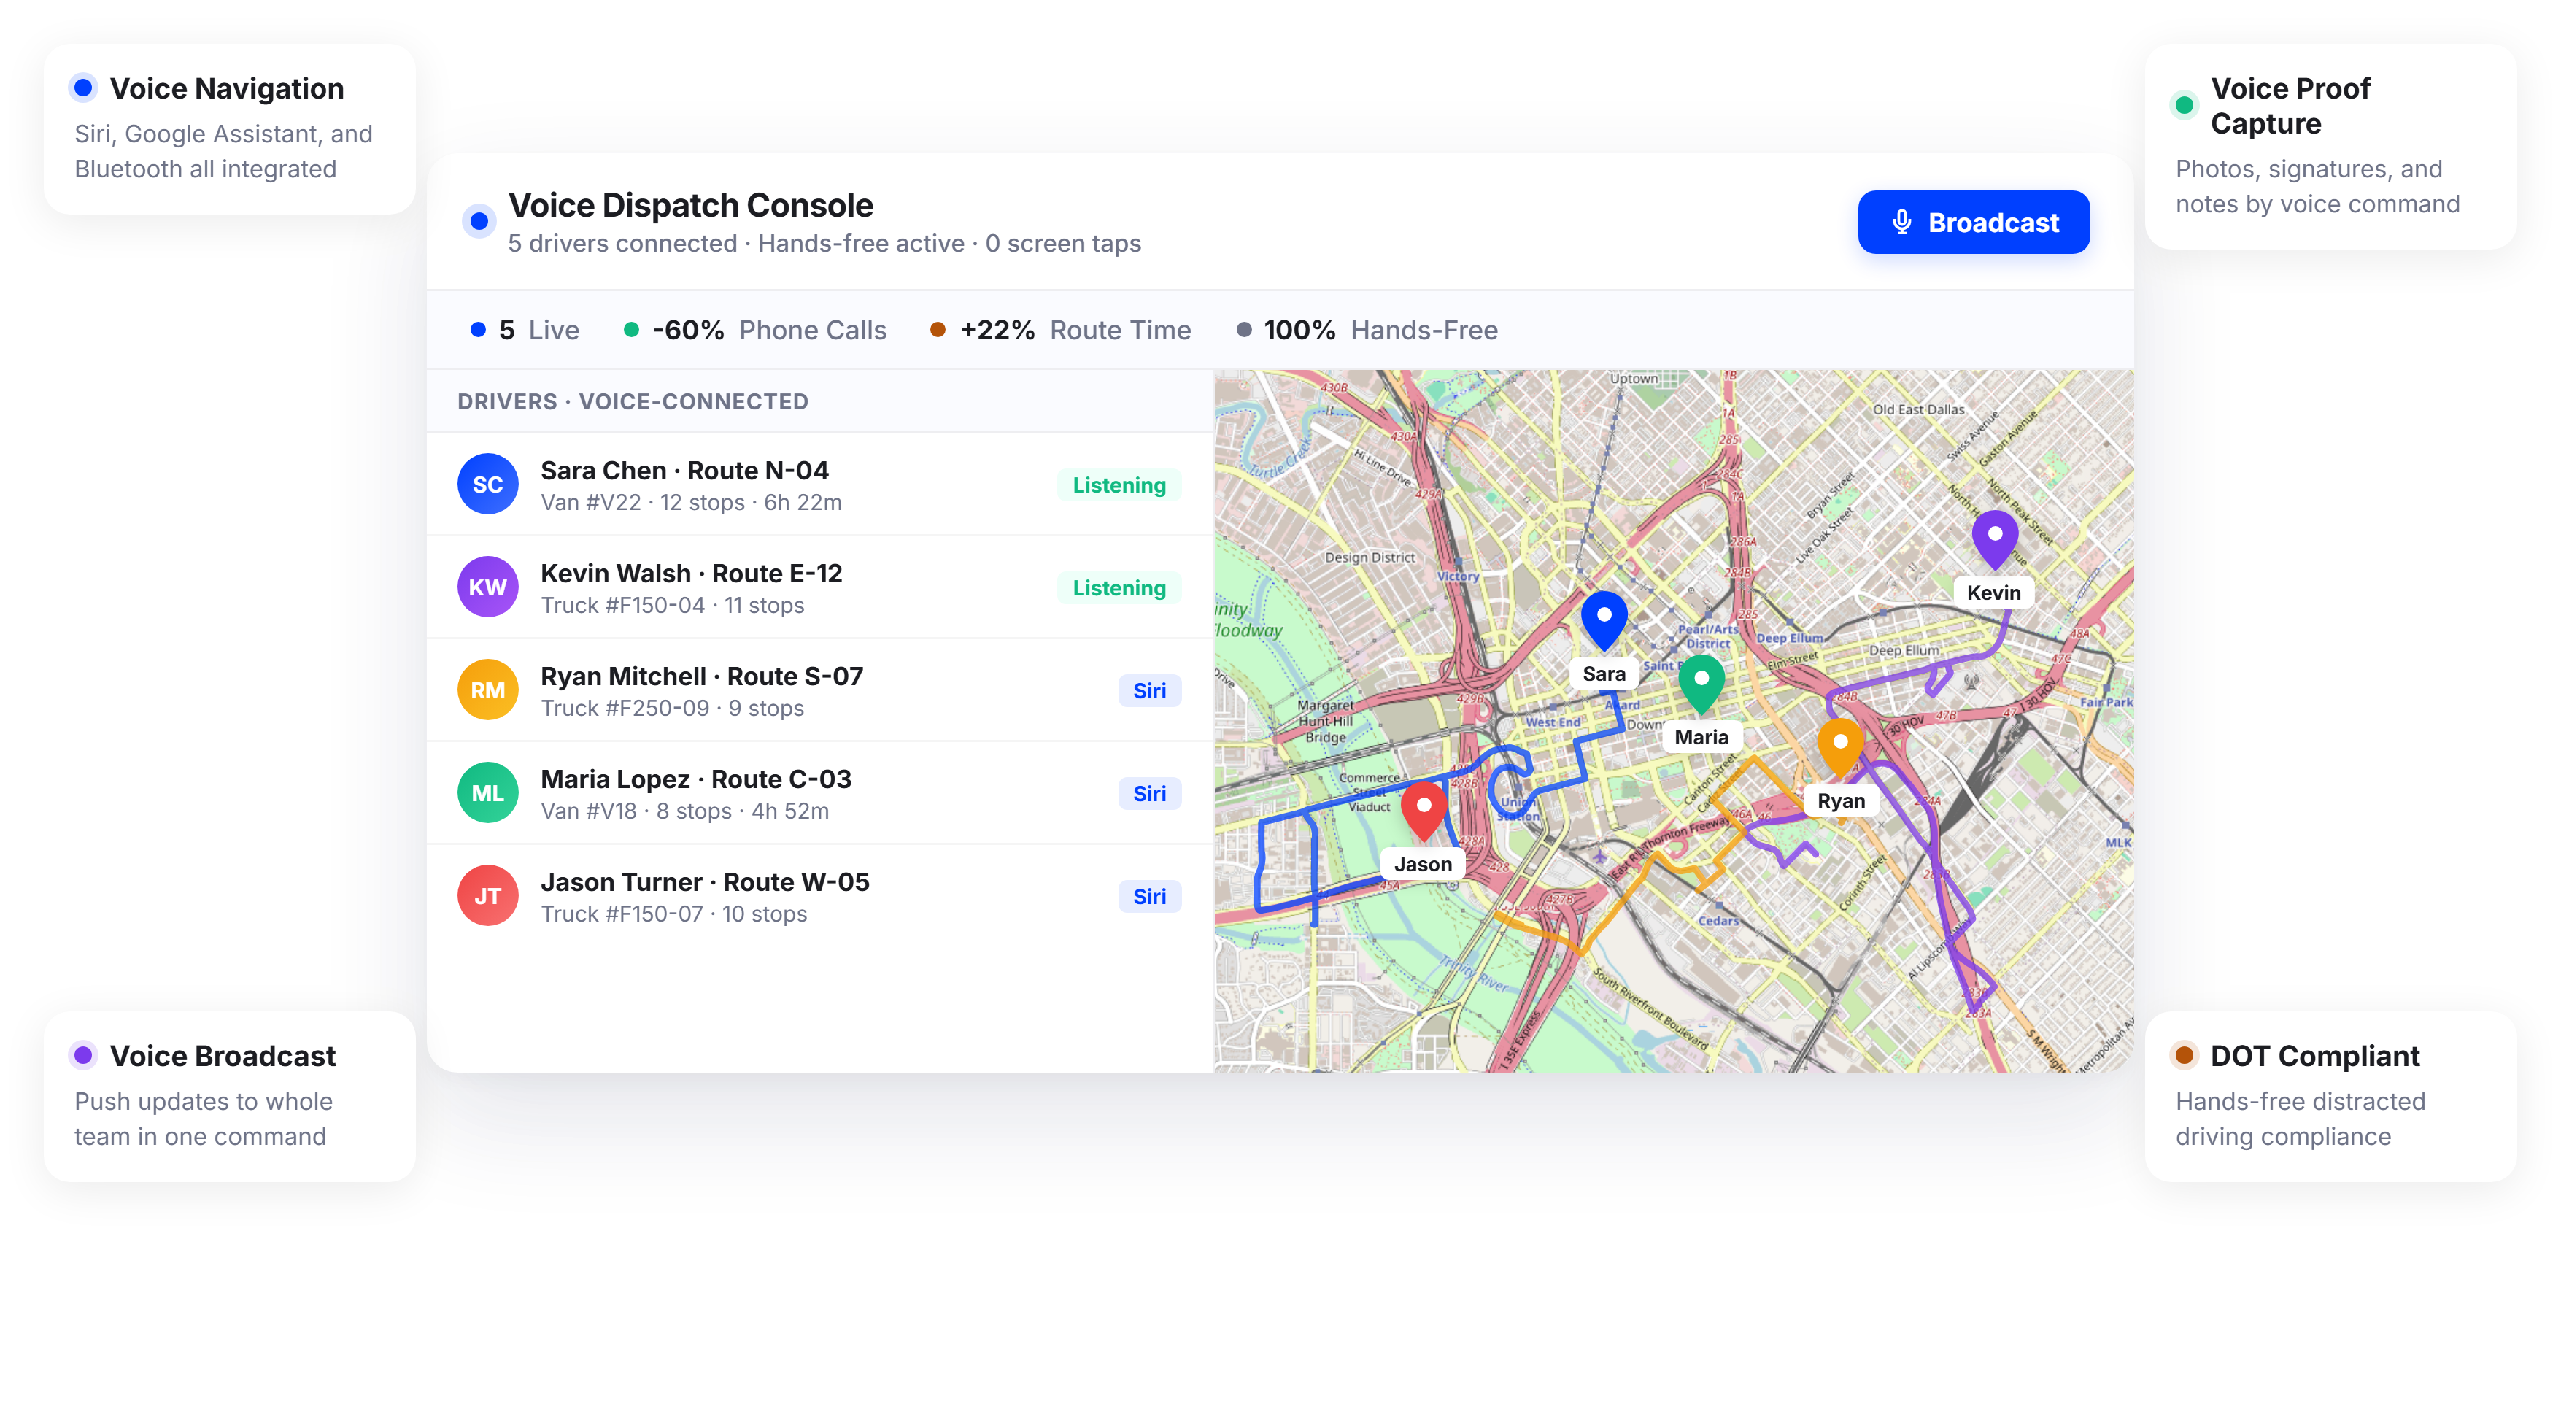Click the Ryan label on the map
This screenshot has height=1401, width=2561.
point(1841,800)
